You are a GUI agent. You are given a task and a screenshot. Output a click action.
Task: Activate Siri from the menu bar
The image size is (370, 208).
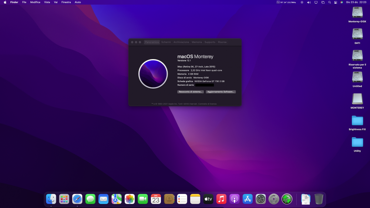click(x=342, y=2)
